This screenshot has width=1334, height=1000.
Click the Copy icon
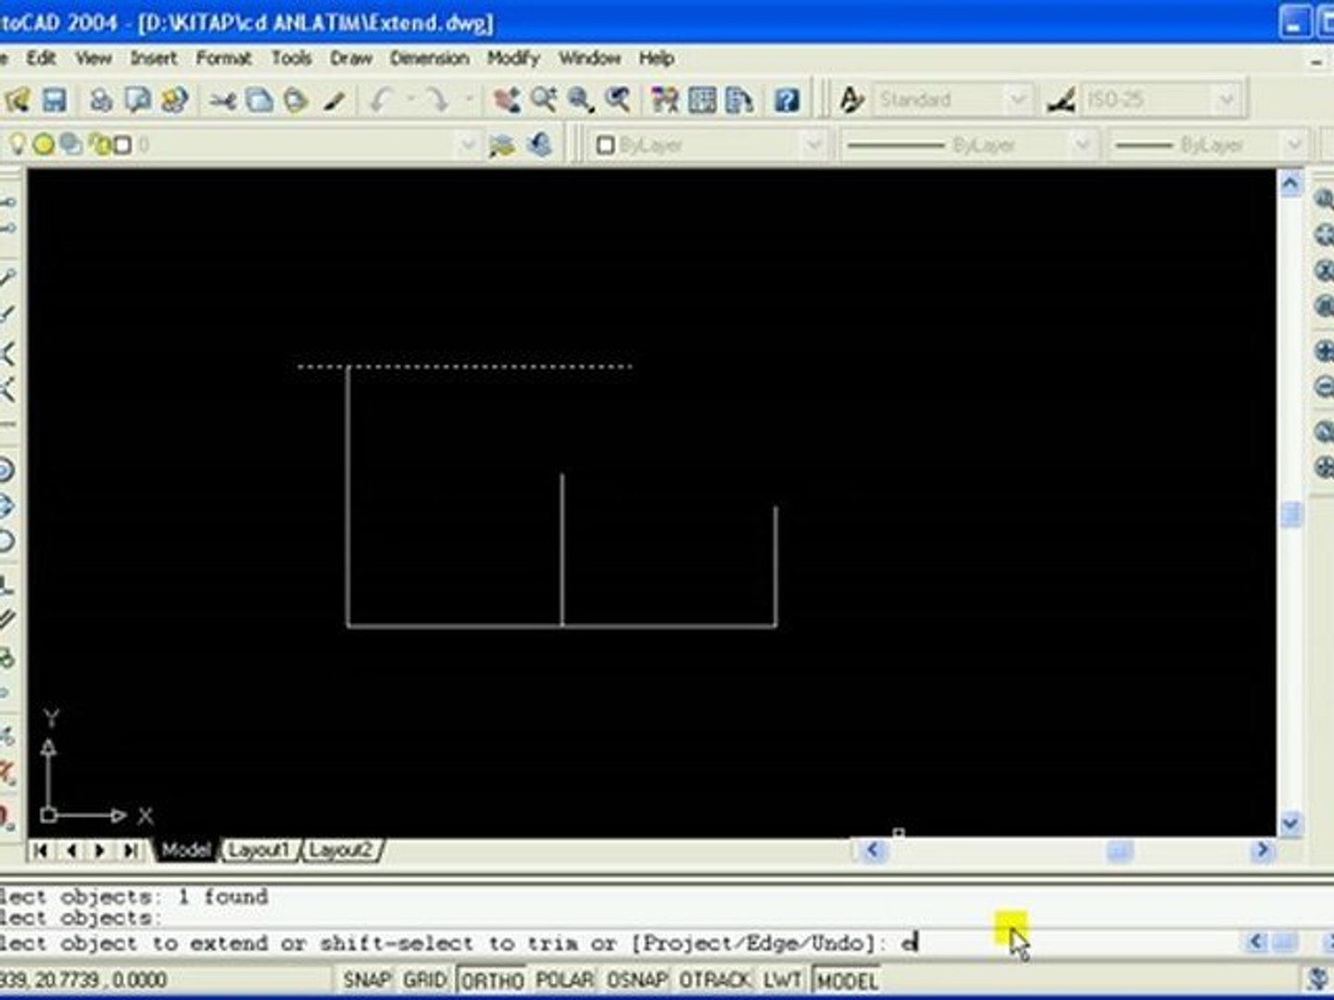[x=259, y=99]
